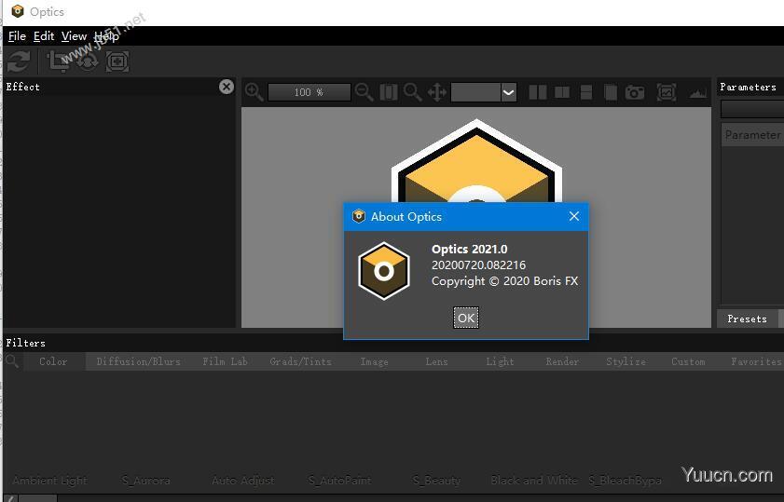Switch to the Film Lab filter tab
Image resolution: width=784 pixels, height=502 pixels.
click(x=225, y=361)
